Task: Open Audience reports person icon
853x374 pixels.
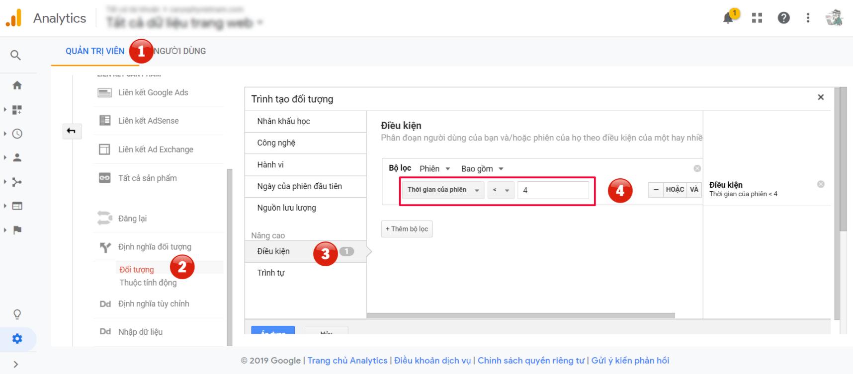Action: (x=17, y=157)
